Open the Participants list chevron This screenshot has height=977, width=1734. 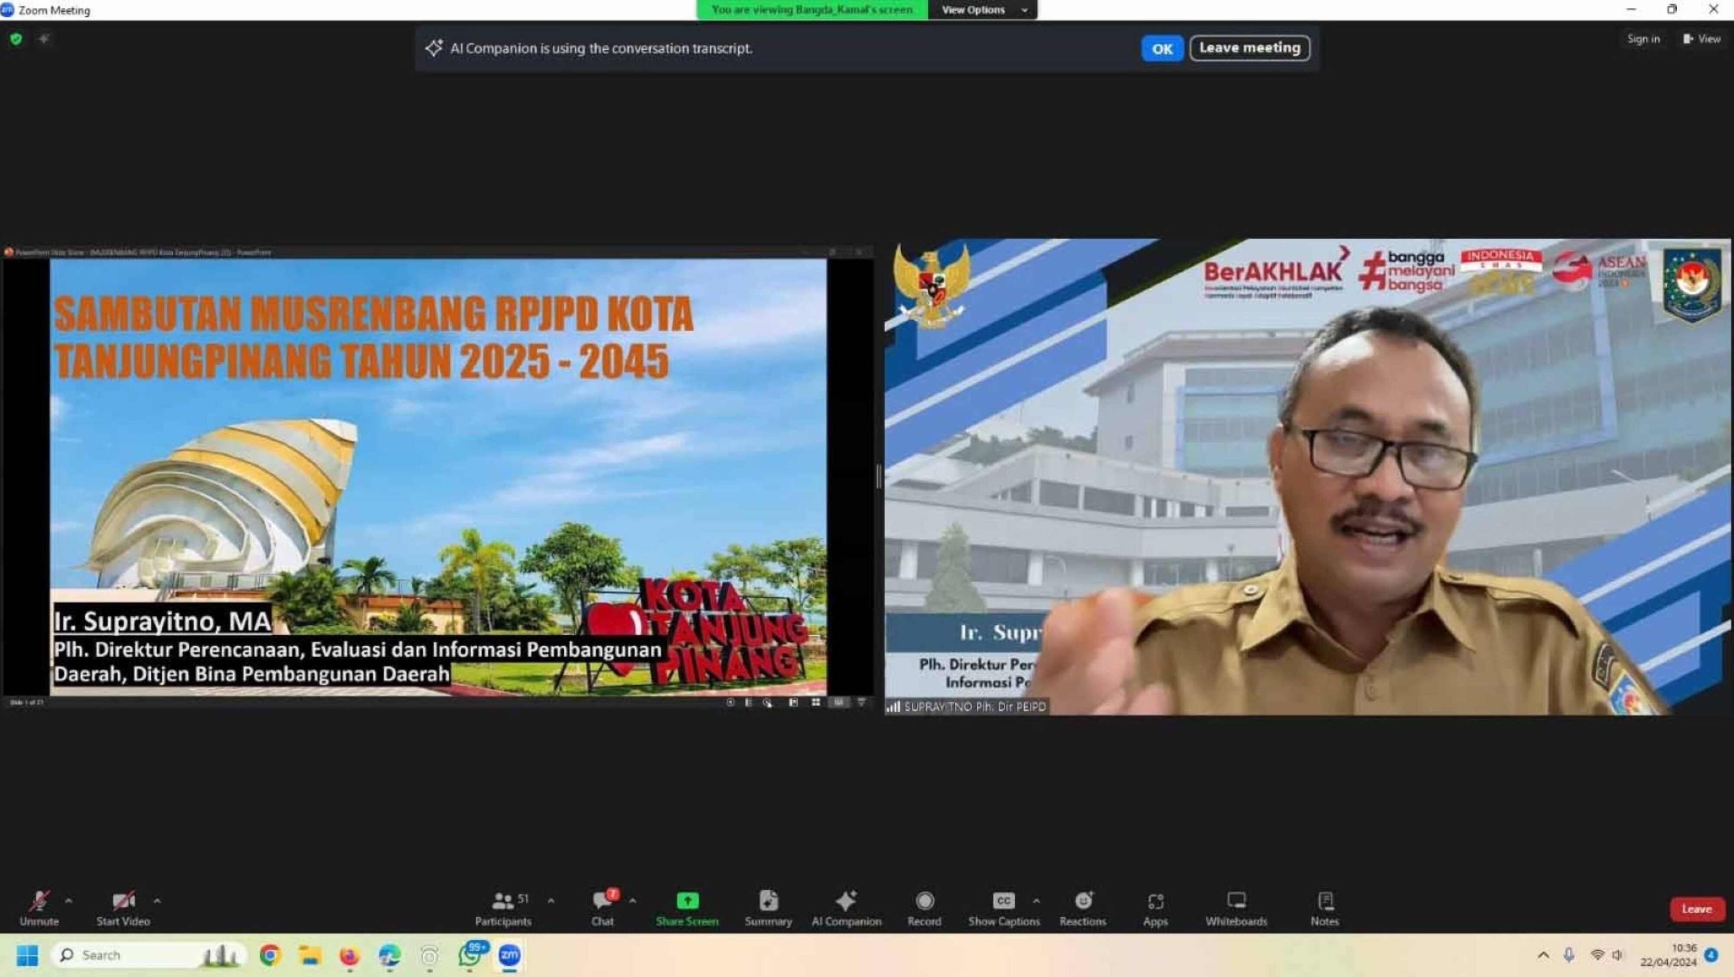tap(551, 899)
